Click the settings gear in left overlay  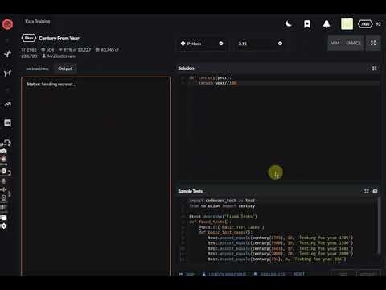click(4, 226)
